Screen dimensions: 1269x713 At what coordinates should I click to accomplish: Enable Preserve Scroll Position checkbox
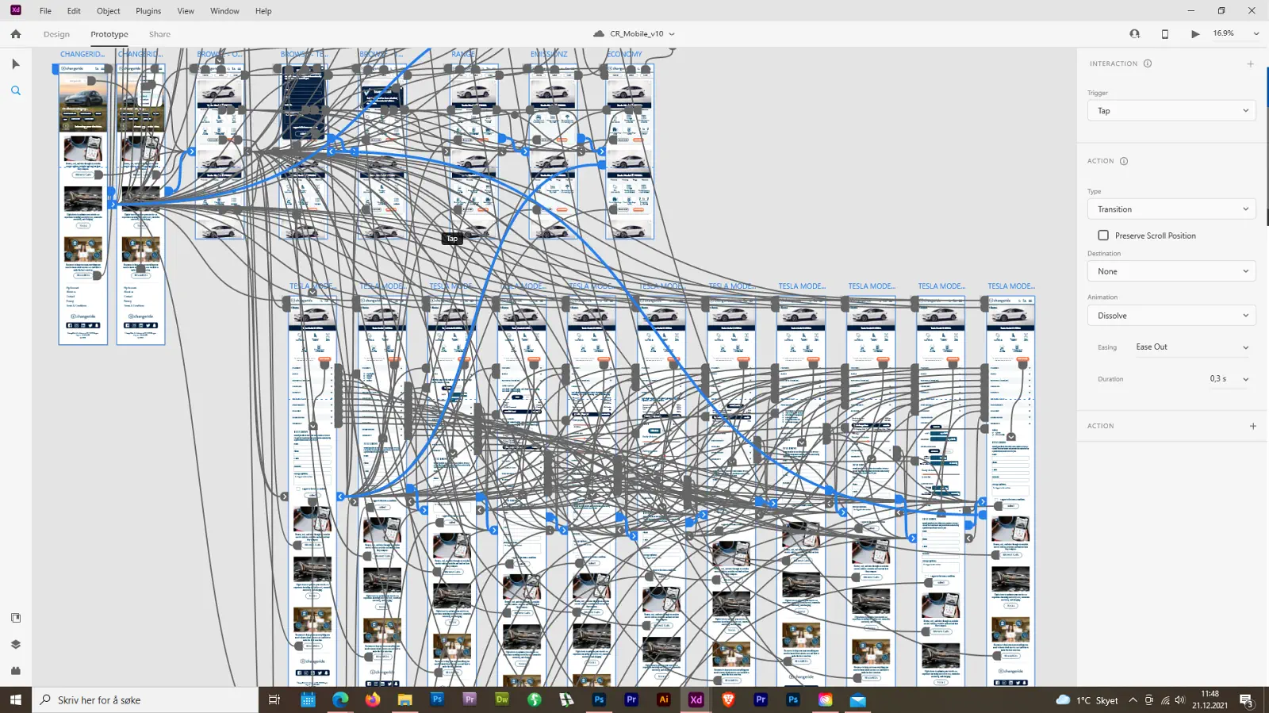1103,236
